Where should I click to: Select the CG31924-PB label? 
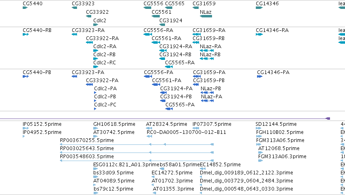[x=176, y=97]
